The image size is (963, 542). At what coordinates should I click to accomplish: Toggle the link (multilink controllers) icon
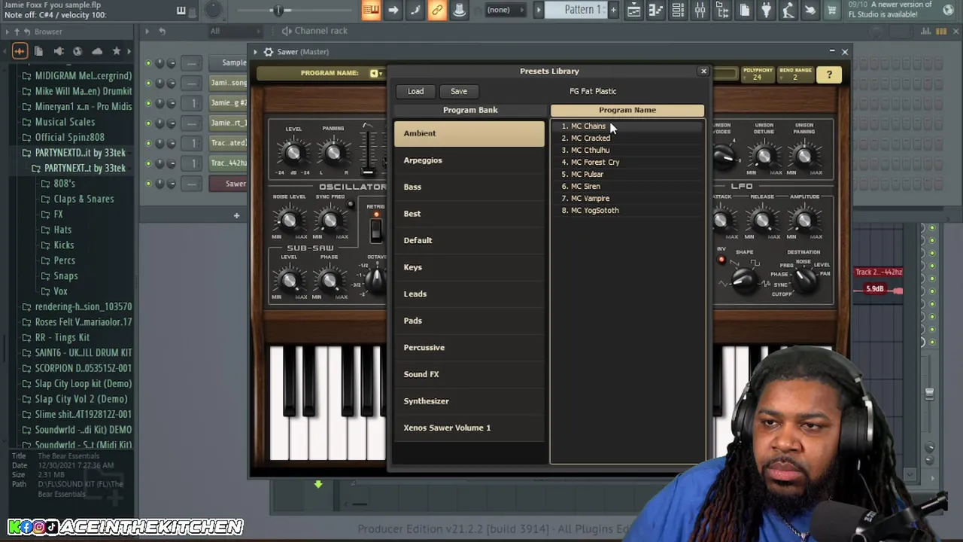(436, 10)
